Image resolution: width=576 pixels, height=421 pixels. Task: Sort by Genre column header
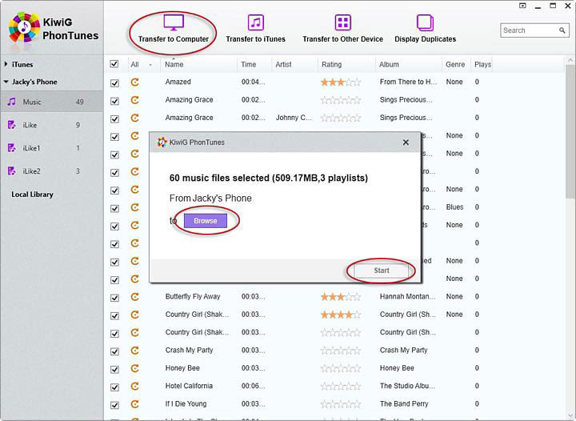[x=455, y=64]
